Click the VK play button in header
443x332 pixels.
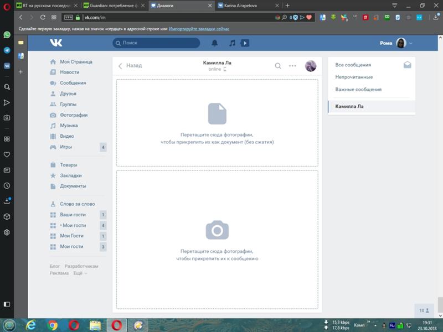coord(245,43)
